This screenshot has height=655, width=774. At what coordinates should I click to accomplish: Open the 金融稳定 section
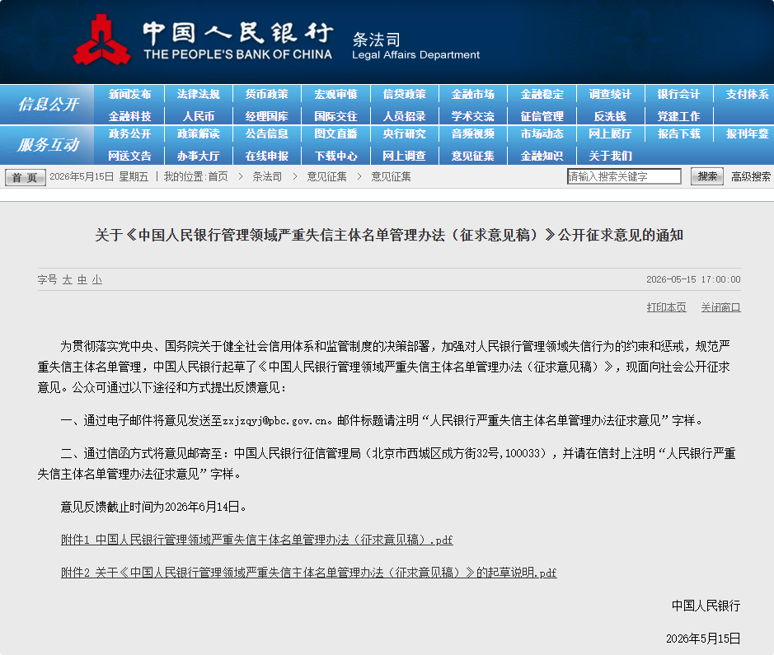click(x=542, y=94)
